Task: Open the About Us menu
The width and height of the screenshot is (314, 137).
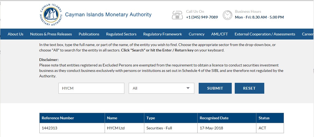Action: pos(15,34)
